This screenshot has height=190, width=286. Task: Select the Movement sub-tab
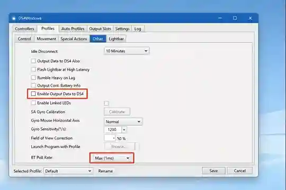pos(46,39)
